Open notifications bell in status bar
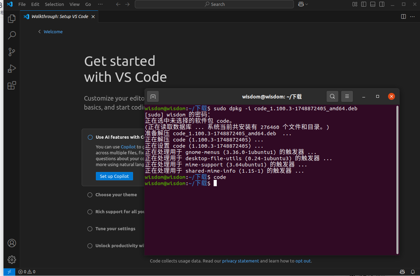Viewport: 420px width, 276px height. tap(413, 272)
